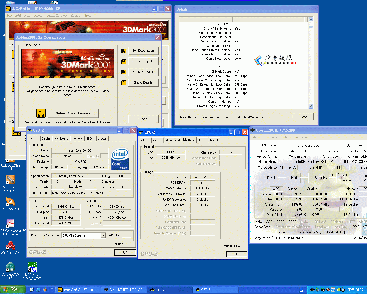Viewport: 367px width, 294px height.
Task: Click the language bar icon in taskbar
Action: pos(302,290)
